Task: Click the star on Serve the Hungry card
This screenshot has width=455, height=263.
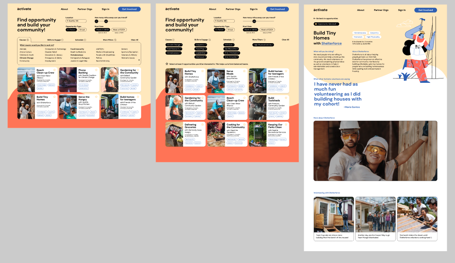Action: point(96,97)
